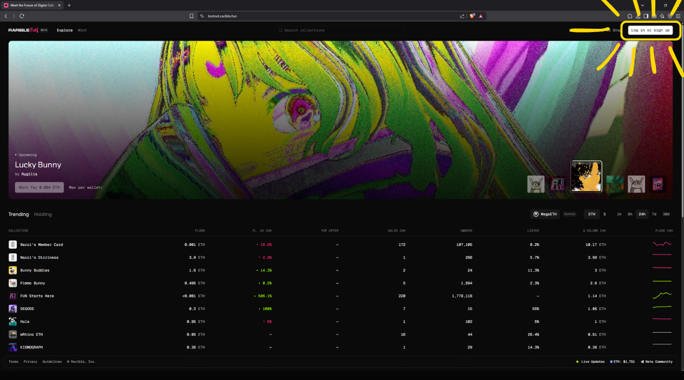Open site settings icon beside the URL
Viewport: 684px width, 380px height.
[201, 16]
